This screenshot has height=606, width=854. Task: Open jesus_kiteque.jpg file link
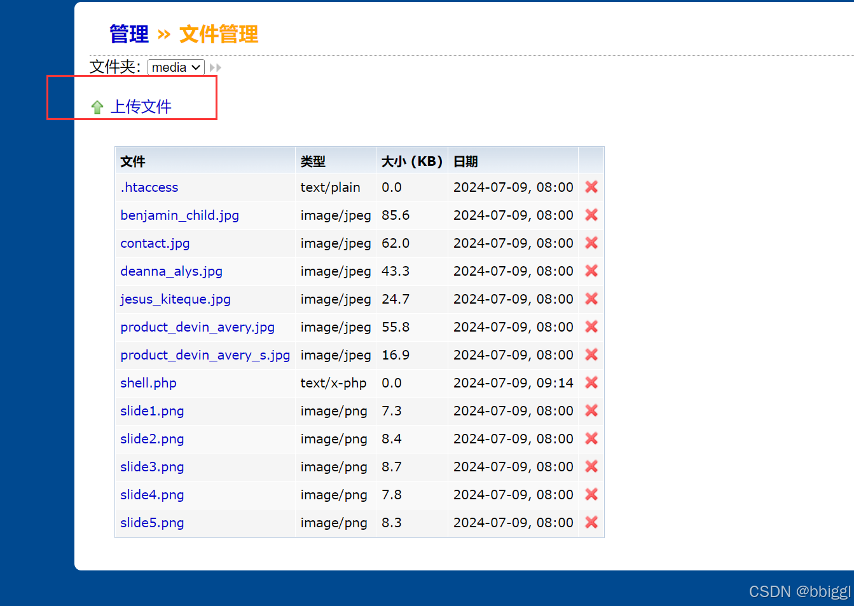[176, 299]
